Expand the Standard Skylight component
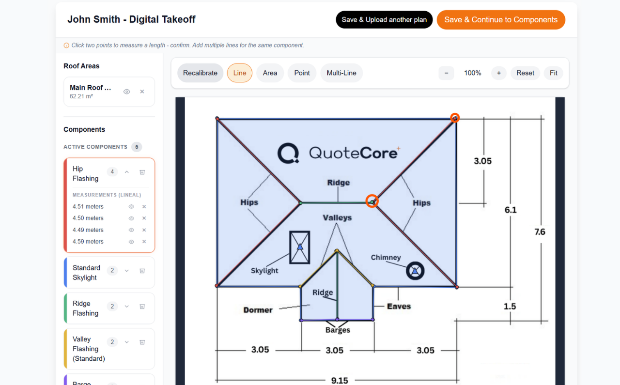Viewport: 620px width, 385px height. point(126,271)
